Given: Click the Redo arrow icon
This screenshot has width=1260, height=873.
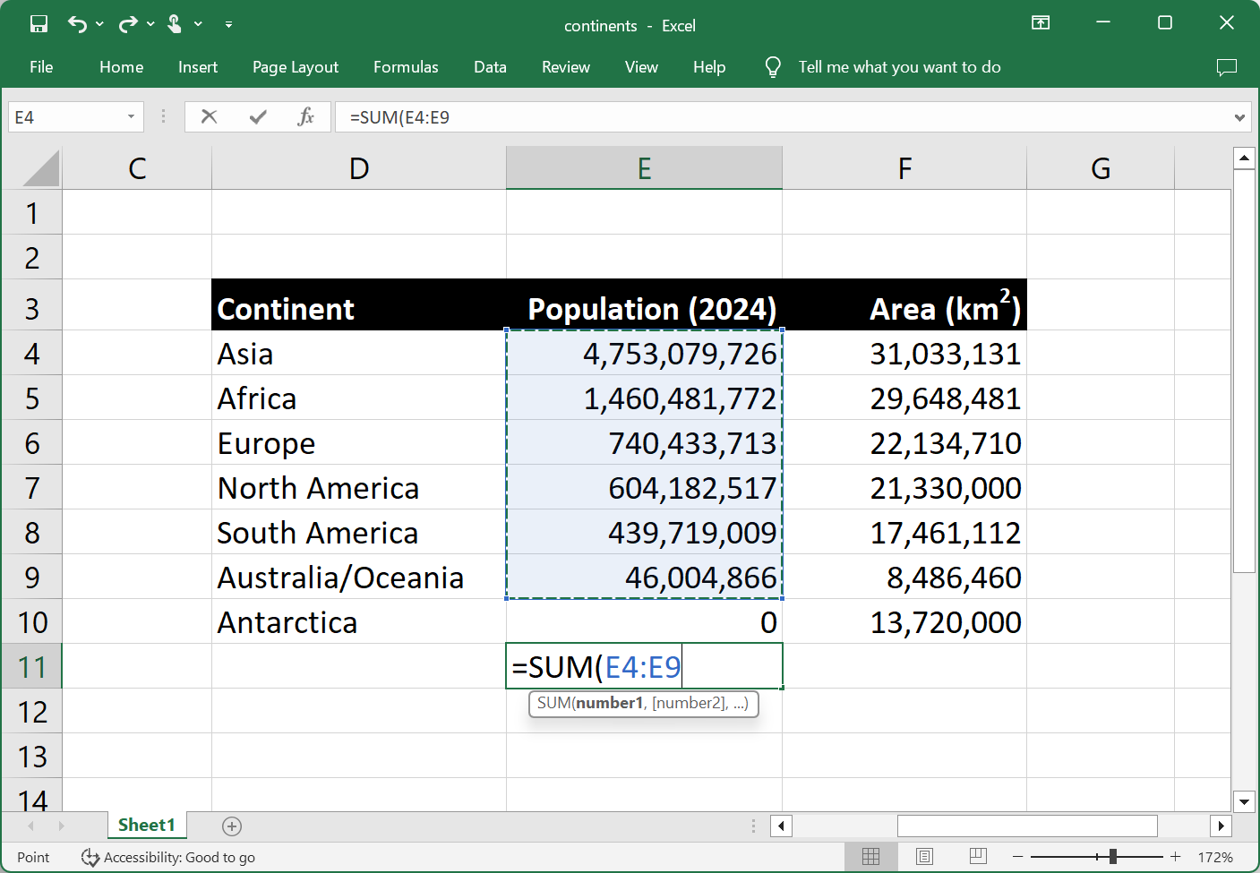Looking at the screenshot, I should pos(128,24).
